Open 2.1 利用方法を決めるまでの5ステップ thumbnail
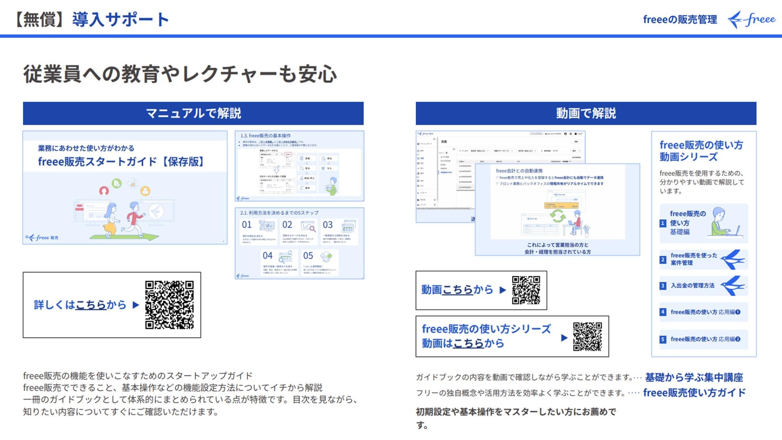Viewport: 782px width, 440px height. tap(299, 243)
